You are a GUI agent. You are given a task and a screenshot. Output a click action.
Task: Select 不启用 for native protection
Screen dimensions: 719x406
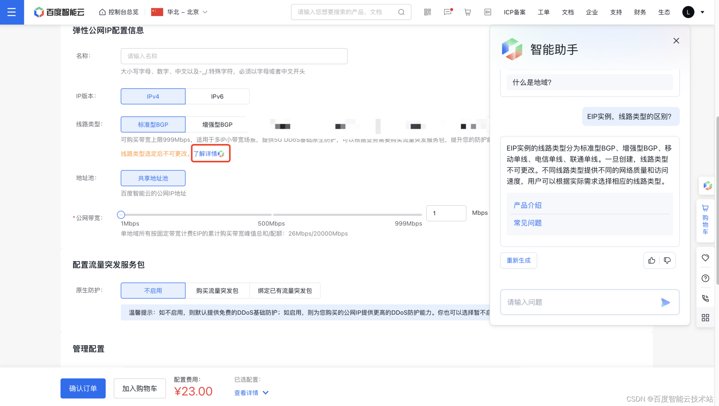[153, 290]
